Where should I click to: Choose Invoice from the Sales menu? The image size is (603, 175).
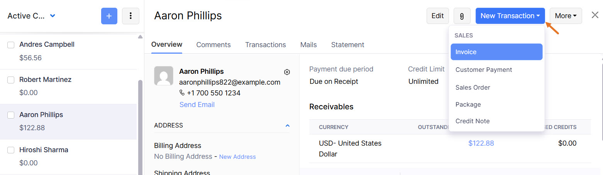coord(496,52)
